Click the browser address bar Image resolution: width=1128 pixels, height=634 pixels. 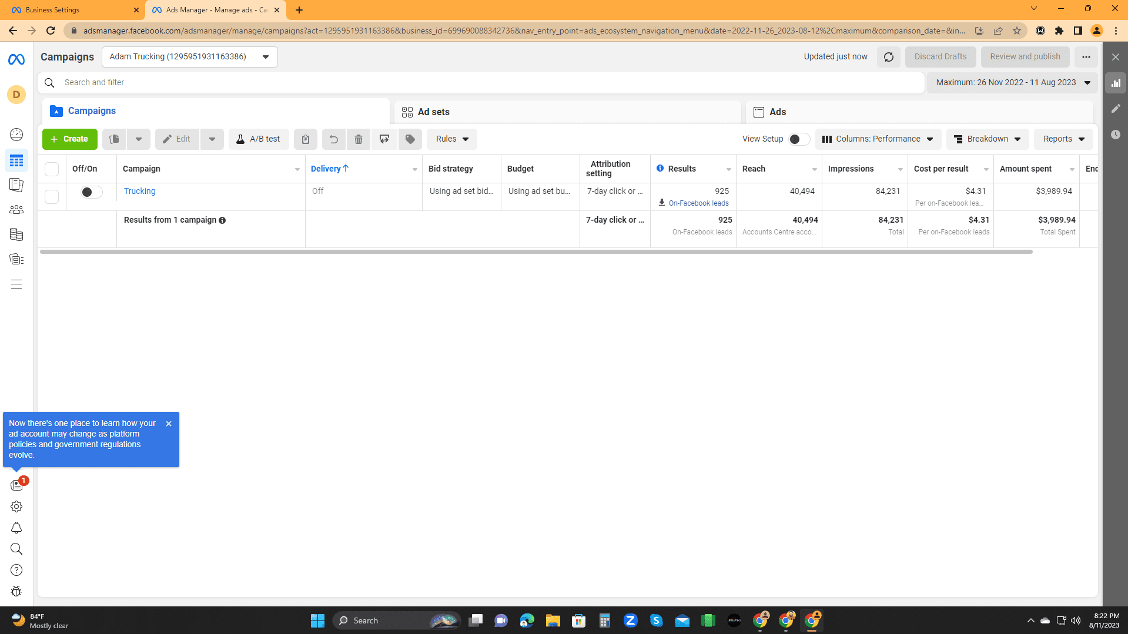523,31
